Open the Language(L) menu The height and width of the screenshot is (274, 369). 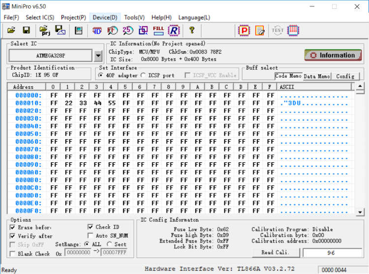coord(194,18)
